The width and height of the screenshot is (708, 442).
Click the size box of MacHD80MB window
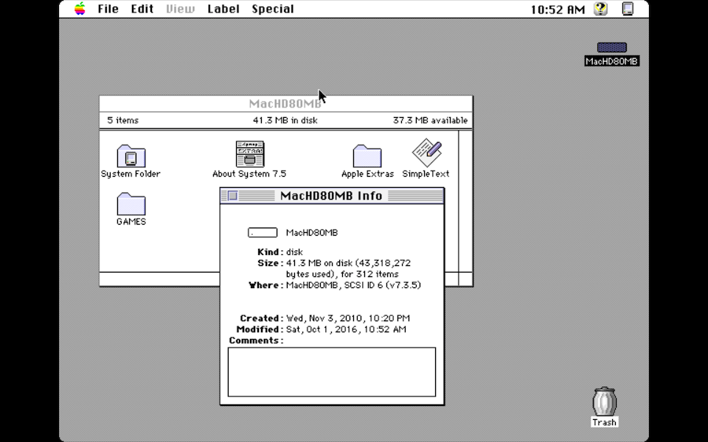click(465, 279)
